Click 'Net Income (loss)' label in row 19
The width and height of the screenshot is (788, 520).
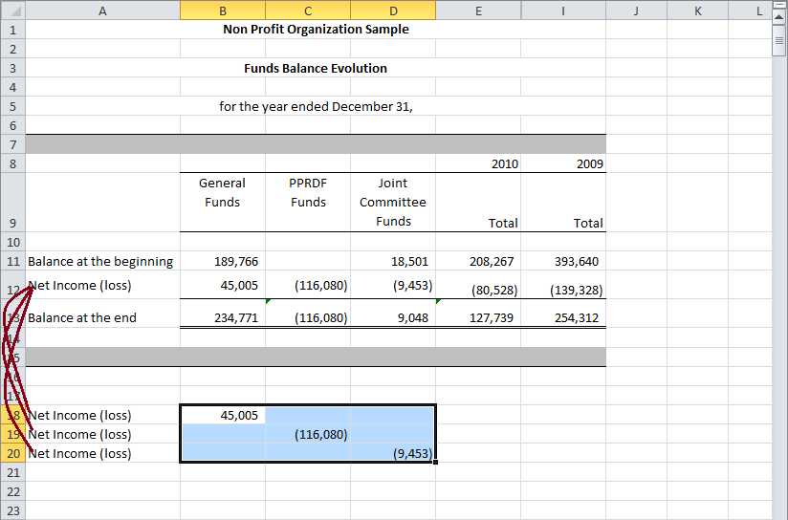80,435
